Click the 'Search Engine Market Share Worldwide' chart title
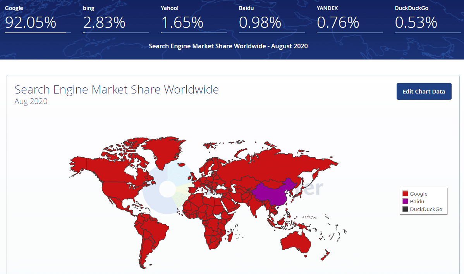 (117, 89)
